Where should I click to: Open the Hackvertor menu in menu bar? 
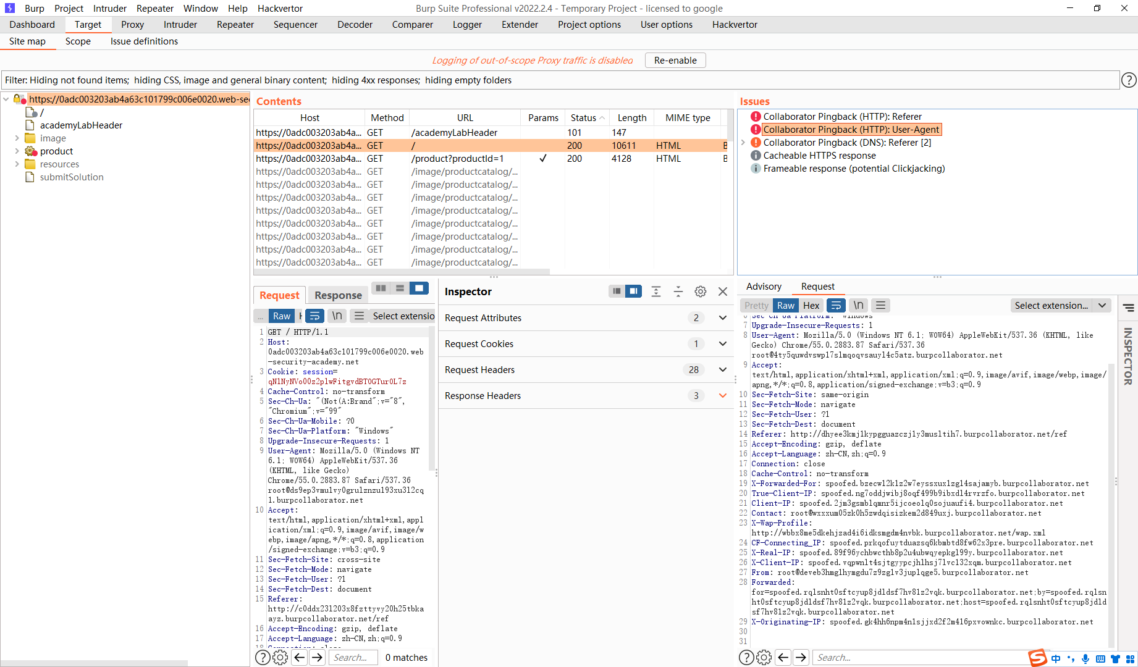(x=280, y=9)
